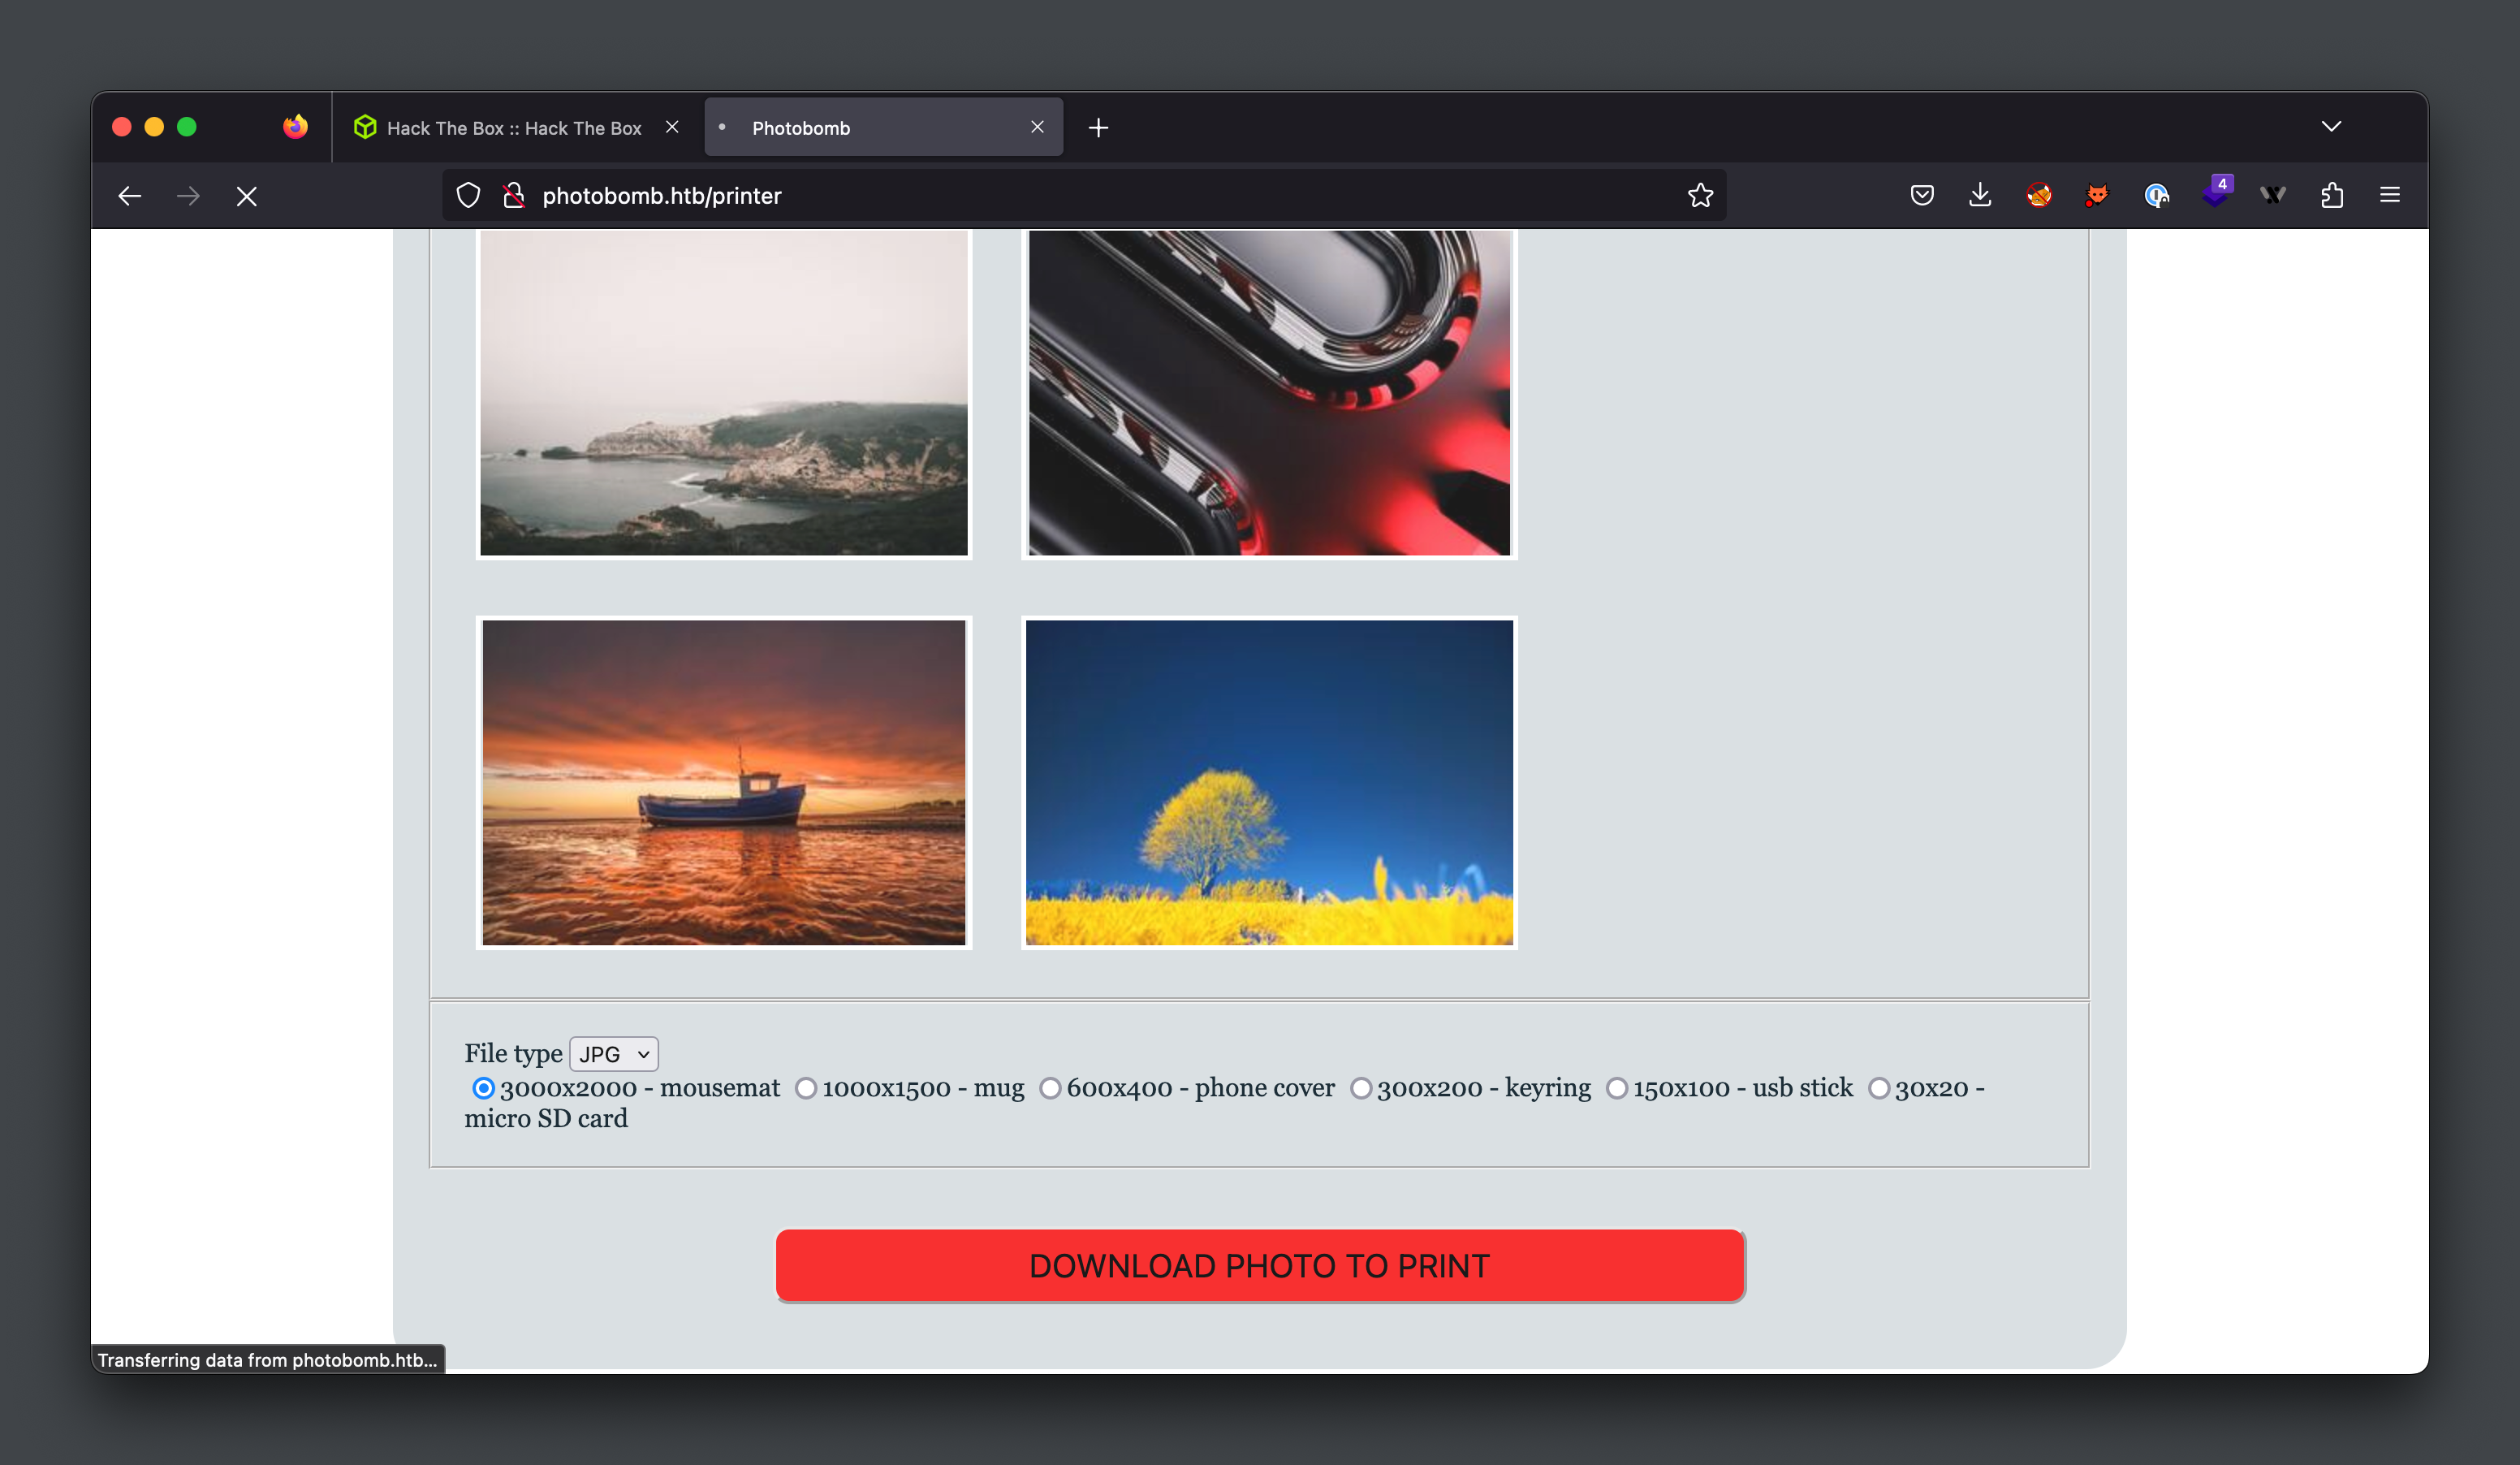Click the Hack The Box tab favicon
The height and width of the screenshot is (1465, 2520).
[x=365, y=127]
